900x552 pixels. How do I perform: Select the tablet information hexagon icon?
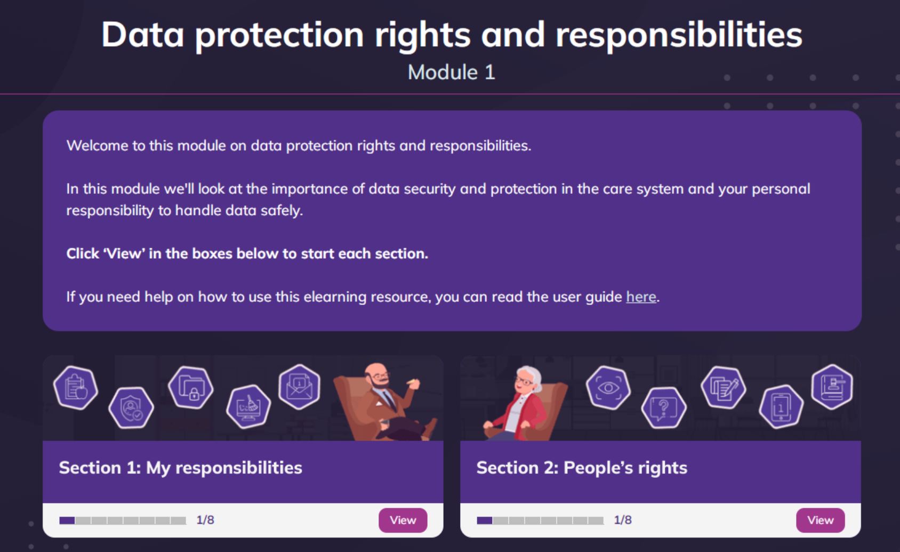[x=781, y=407]
